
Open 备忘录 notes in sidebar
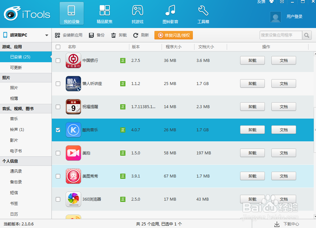pyautogui.click(x=26, y=182)
